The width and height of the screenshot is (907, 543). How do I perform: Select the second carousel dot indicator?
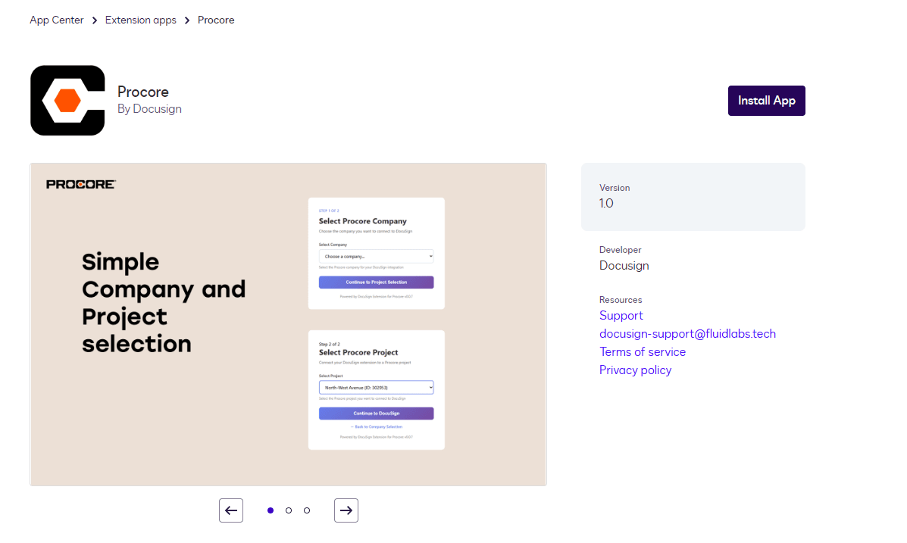(x=289, y=510)
